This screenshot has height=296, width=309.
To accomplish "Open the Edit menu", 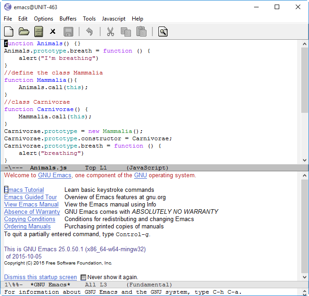I will pyautogui.click(x=23, y=19).
